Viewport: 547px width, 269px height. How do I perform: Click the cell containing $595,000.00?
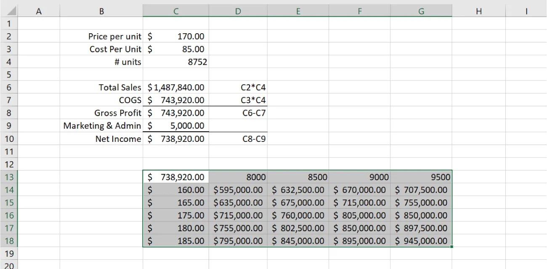238,190
